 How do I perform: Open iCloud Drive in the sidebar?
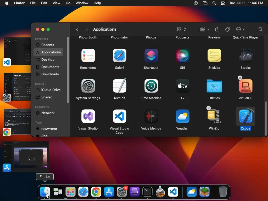(x=48, y=90)
